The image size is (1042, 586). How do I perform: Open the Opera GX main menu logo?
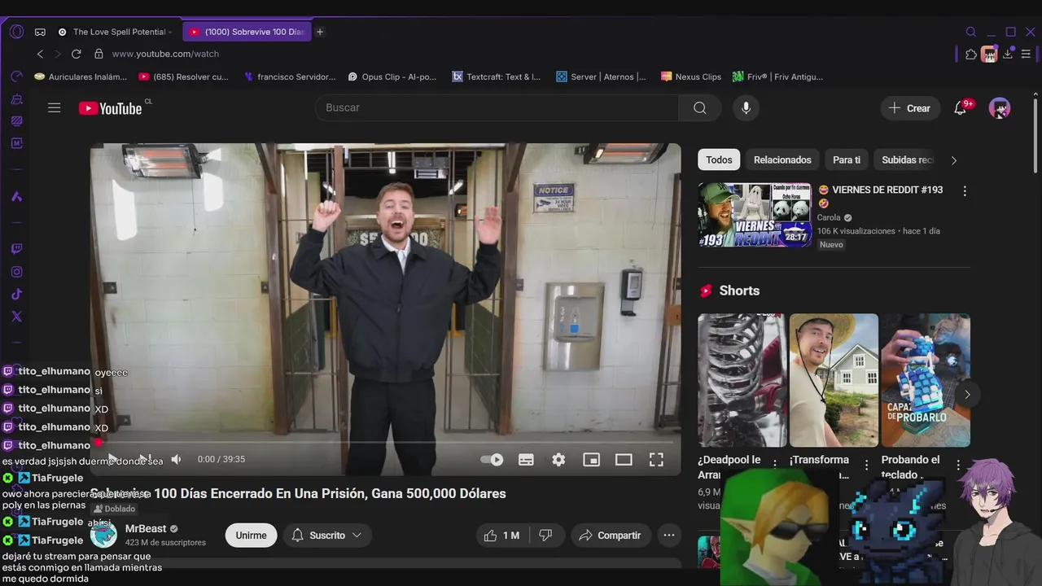[16, 32]
